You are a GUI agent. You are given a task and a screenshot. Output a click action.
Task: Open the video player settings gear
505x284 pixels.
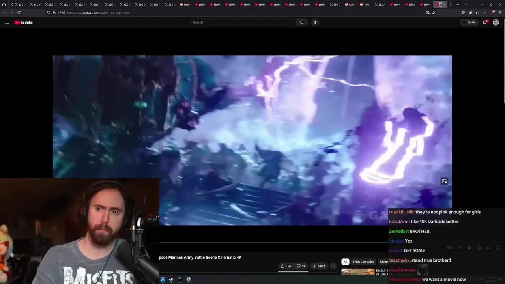pos(469,248)
